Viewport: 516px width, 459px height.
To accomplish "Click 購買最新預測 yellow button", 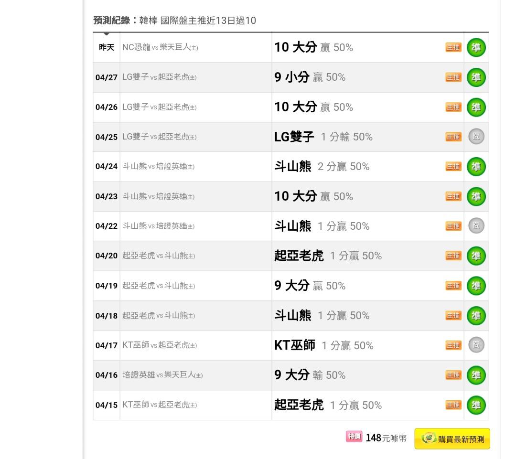I will click(452, 439).
